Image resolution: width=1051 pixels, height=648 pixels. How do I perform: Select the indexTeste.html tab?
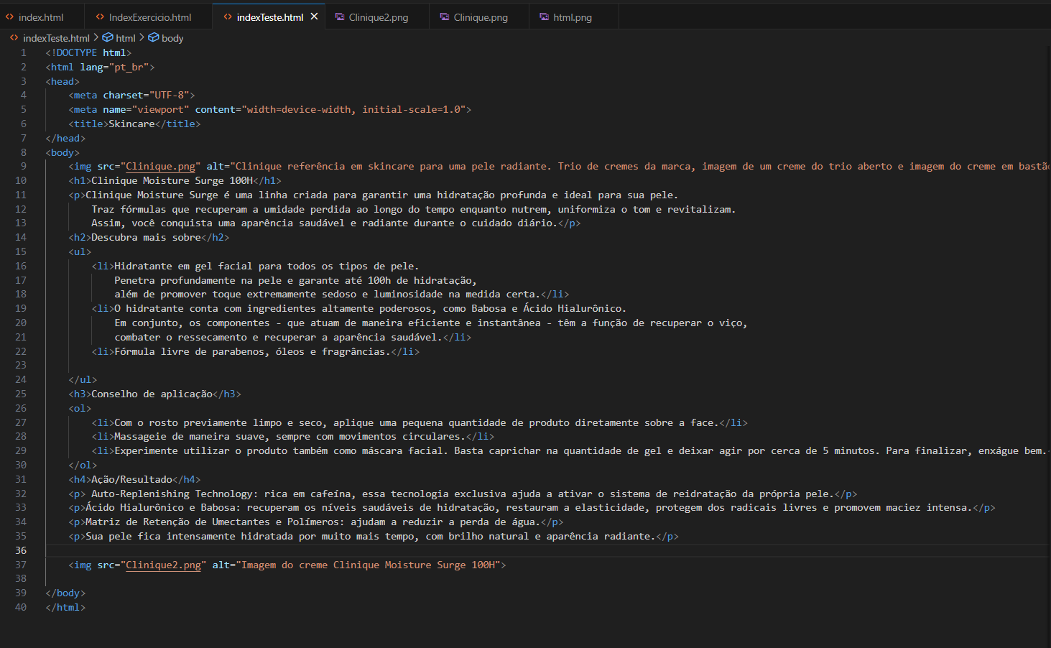[x=269, y=17]
